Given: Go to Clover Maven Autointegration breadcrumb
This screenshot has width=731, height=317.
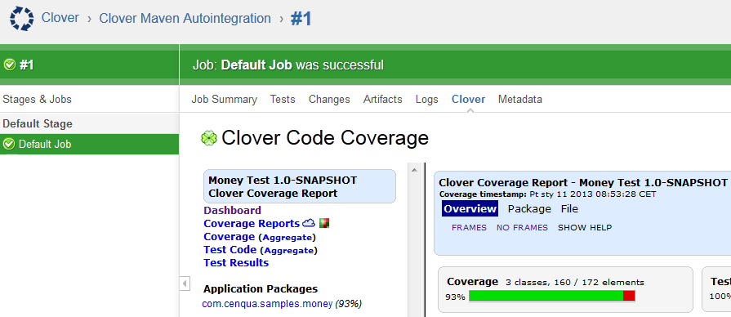Looking at the screenshot, I should (x=185, y=19).
